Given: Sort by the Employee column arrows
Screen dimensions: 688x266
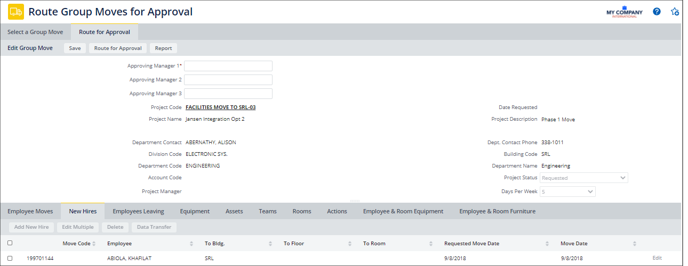Looking at the screenshot, I should [191, 244].
